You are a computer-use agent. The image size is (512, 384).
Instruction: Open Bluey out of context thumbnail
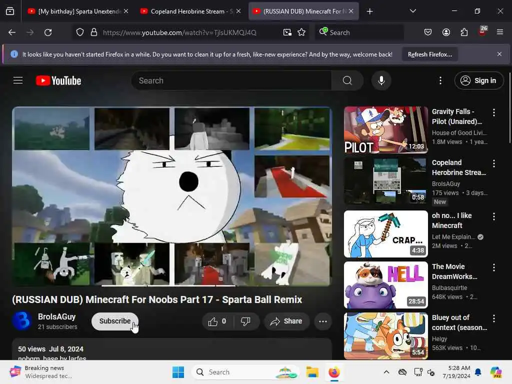tap(386, 336)
